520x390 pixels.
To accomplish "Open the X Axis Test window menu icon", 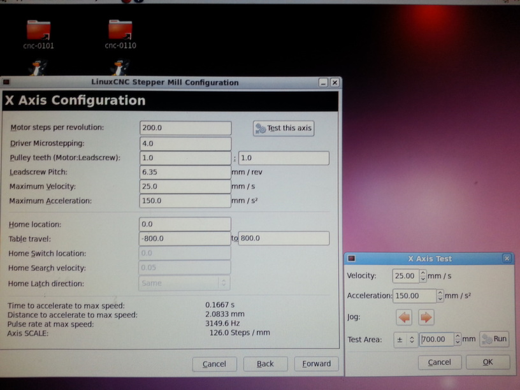I will [x=352, y=258].
